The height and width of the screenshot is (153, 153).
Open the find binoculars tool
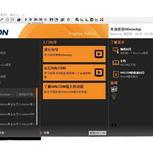19,20
